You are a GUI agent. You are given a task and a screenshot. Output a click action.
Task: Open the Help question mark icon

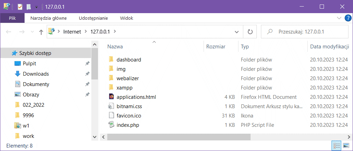click(x=348, y=18)
